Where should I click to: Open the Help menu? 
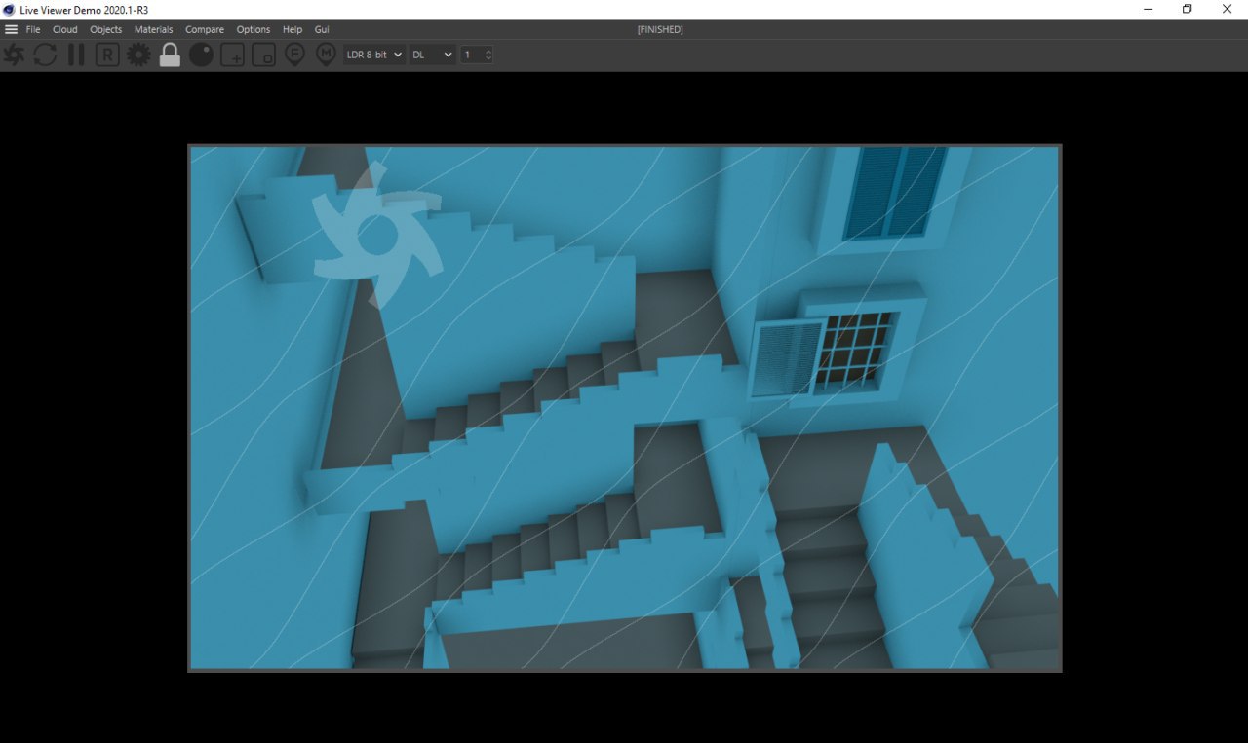coord(292,29)
